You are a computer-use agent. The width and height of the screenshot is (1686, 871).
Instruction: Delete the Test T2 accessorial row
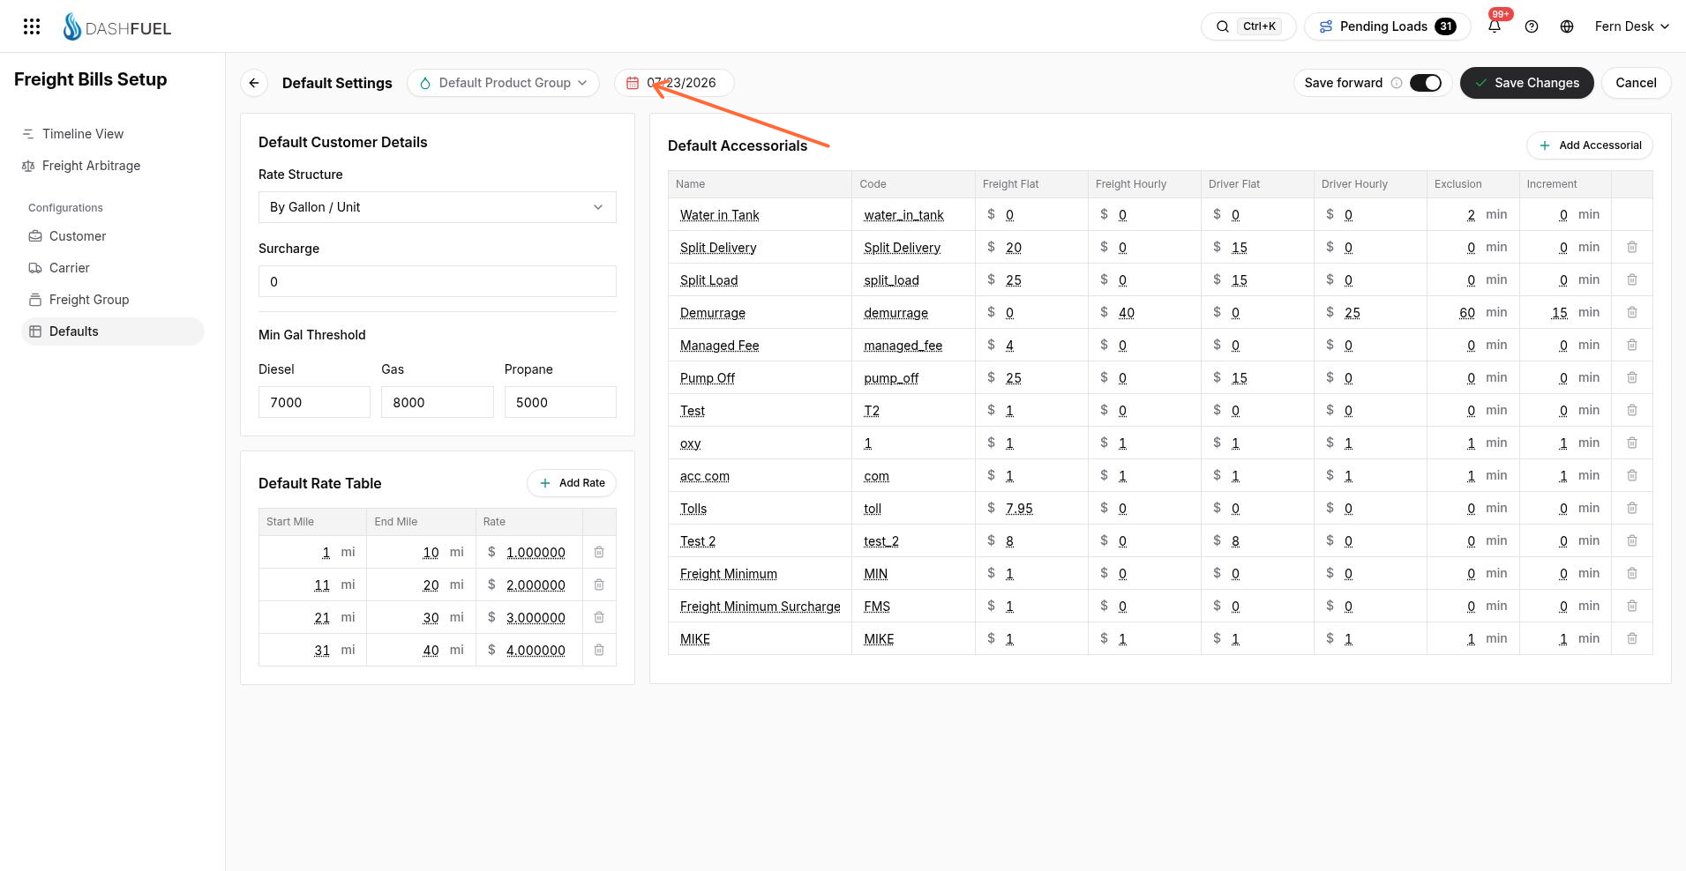click(x=1632, y=410)
